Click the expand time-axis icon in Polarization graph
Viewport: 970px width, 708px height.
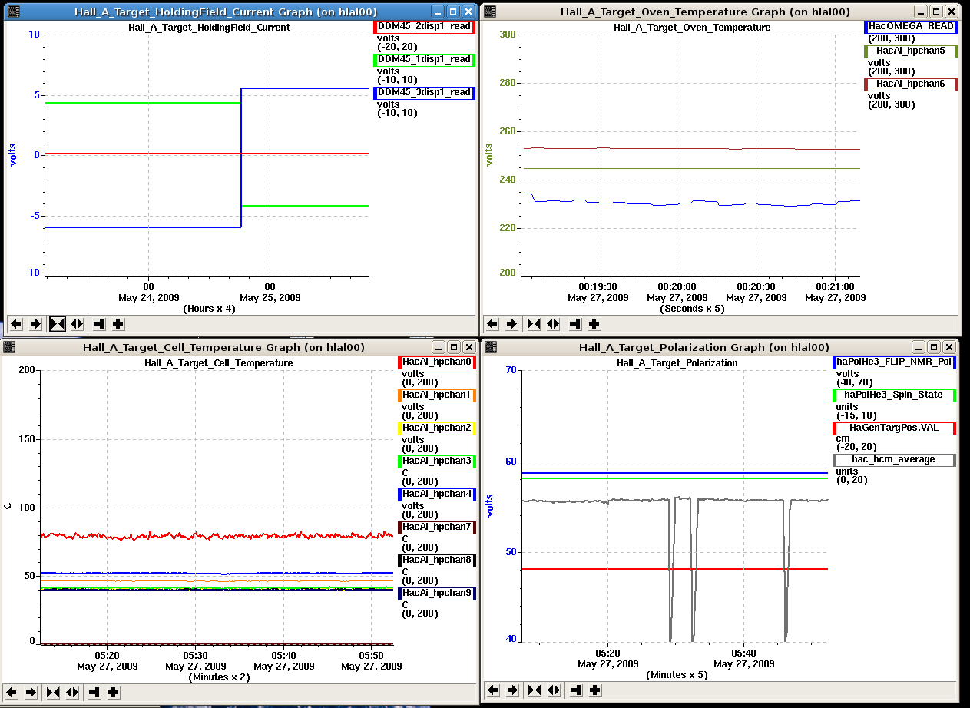(553, 690)
